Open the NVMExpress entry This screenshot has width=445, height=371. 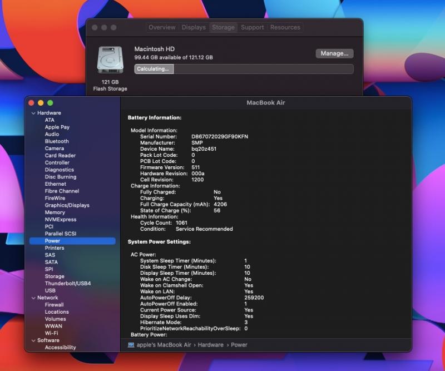click(61, 219)
